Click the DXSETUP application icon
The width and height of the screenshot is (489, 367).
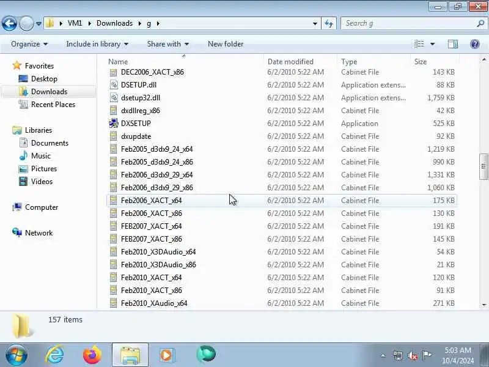[114, 124]
